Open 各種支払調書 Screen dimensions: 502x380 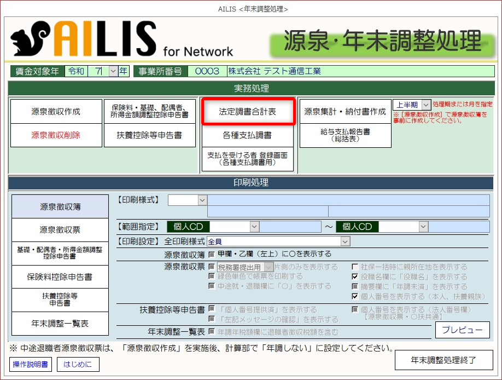[247, 135]
